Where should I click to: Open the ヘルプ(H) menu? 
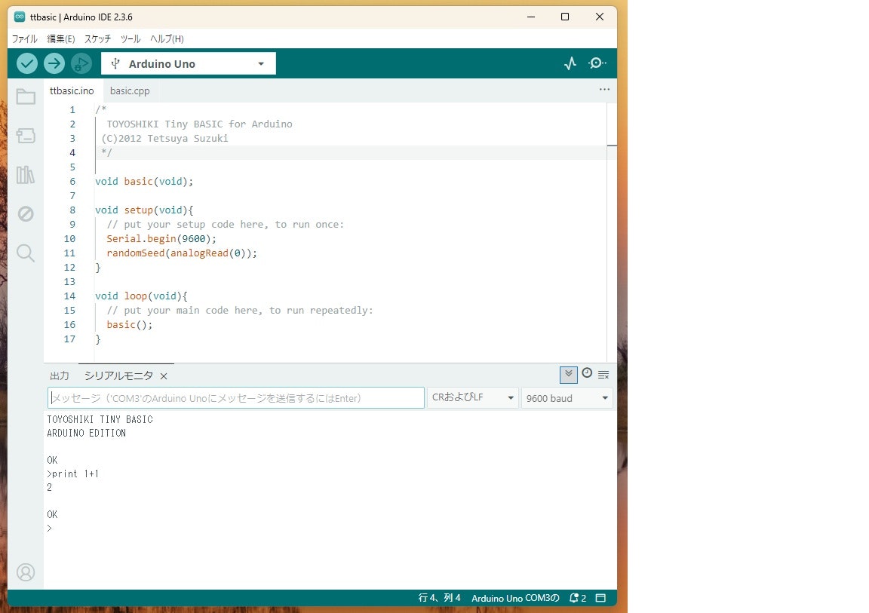pyautogui.click(x=167, y=38)
